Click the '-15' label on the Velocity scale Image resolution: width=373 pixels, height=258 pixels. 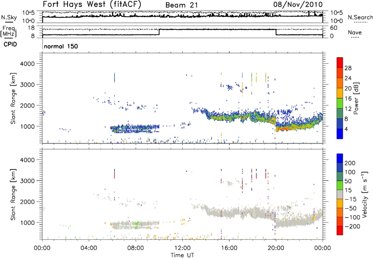pos(350,199)
